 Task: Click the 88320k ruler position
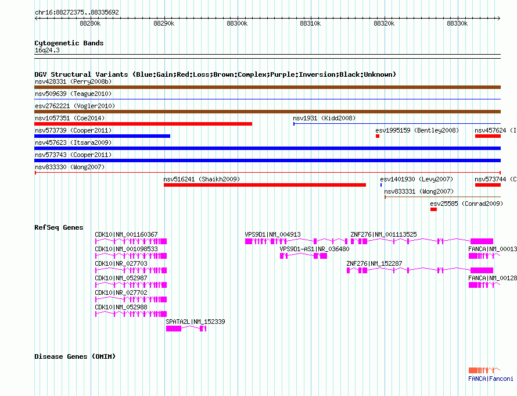[x=384, y=23]
